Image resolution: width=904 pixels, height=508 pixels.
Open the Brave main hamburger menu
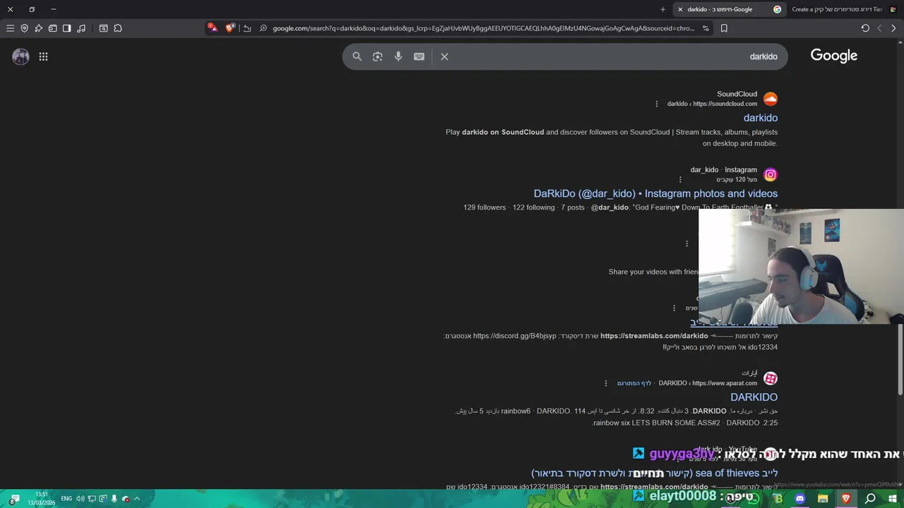(x=10, y=28)
